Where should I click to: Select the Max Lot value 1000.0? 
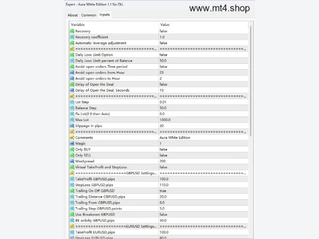[165, 119]
